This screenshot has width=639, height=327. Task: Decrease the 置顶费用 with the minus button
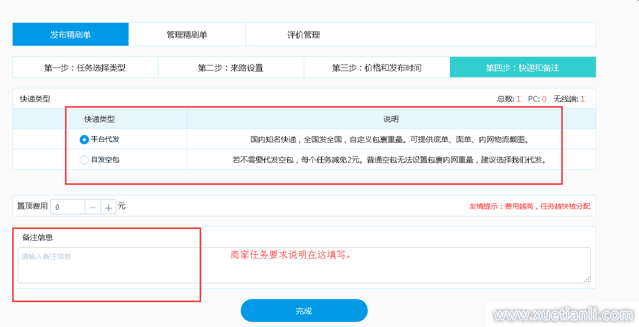click(x=92, y=207)
